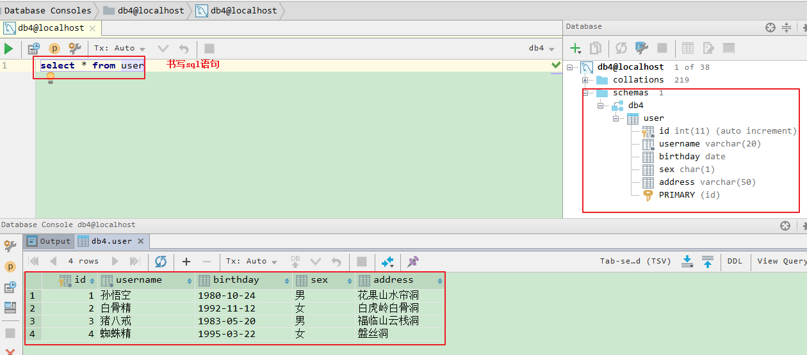The height and width of the screenshot is (355, 807).
Task: Click the data source properties icon in Database panel
Action: point(642,49)
